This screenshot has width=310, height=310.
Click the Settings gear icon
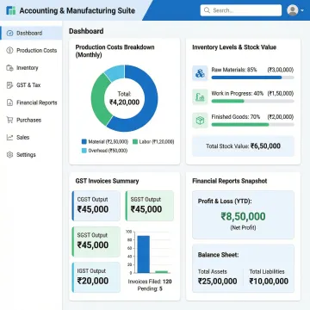click(x=9, y=155)
